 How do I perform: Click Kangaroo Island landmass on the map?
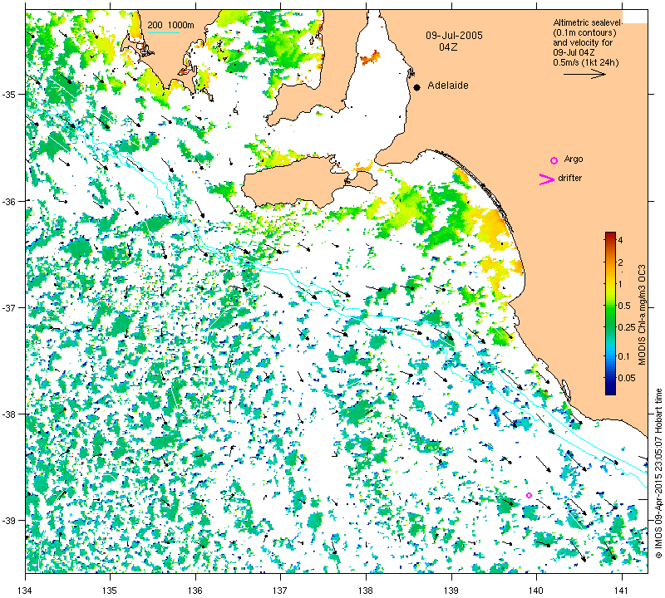293,182
